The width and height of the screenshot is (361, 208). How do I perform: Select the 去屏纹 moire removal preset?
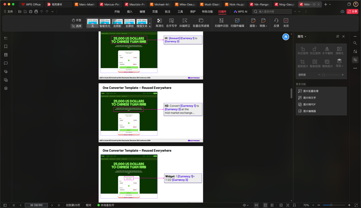pos(130,23)
